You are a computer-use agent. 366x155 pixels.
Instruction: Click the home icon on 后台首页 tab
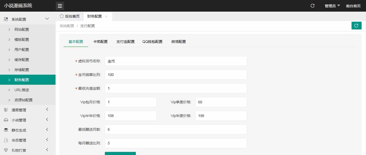coord(62,16)
